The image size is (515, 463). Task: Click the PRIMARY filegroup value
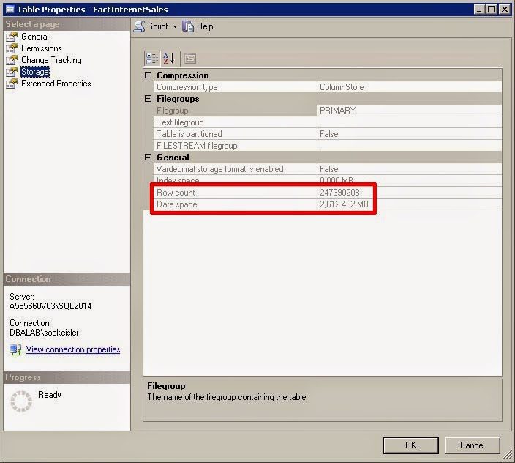pyautogui.click(x=338, y=111)
